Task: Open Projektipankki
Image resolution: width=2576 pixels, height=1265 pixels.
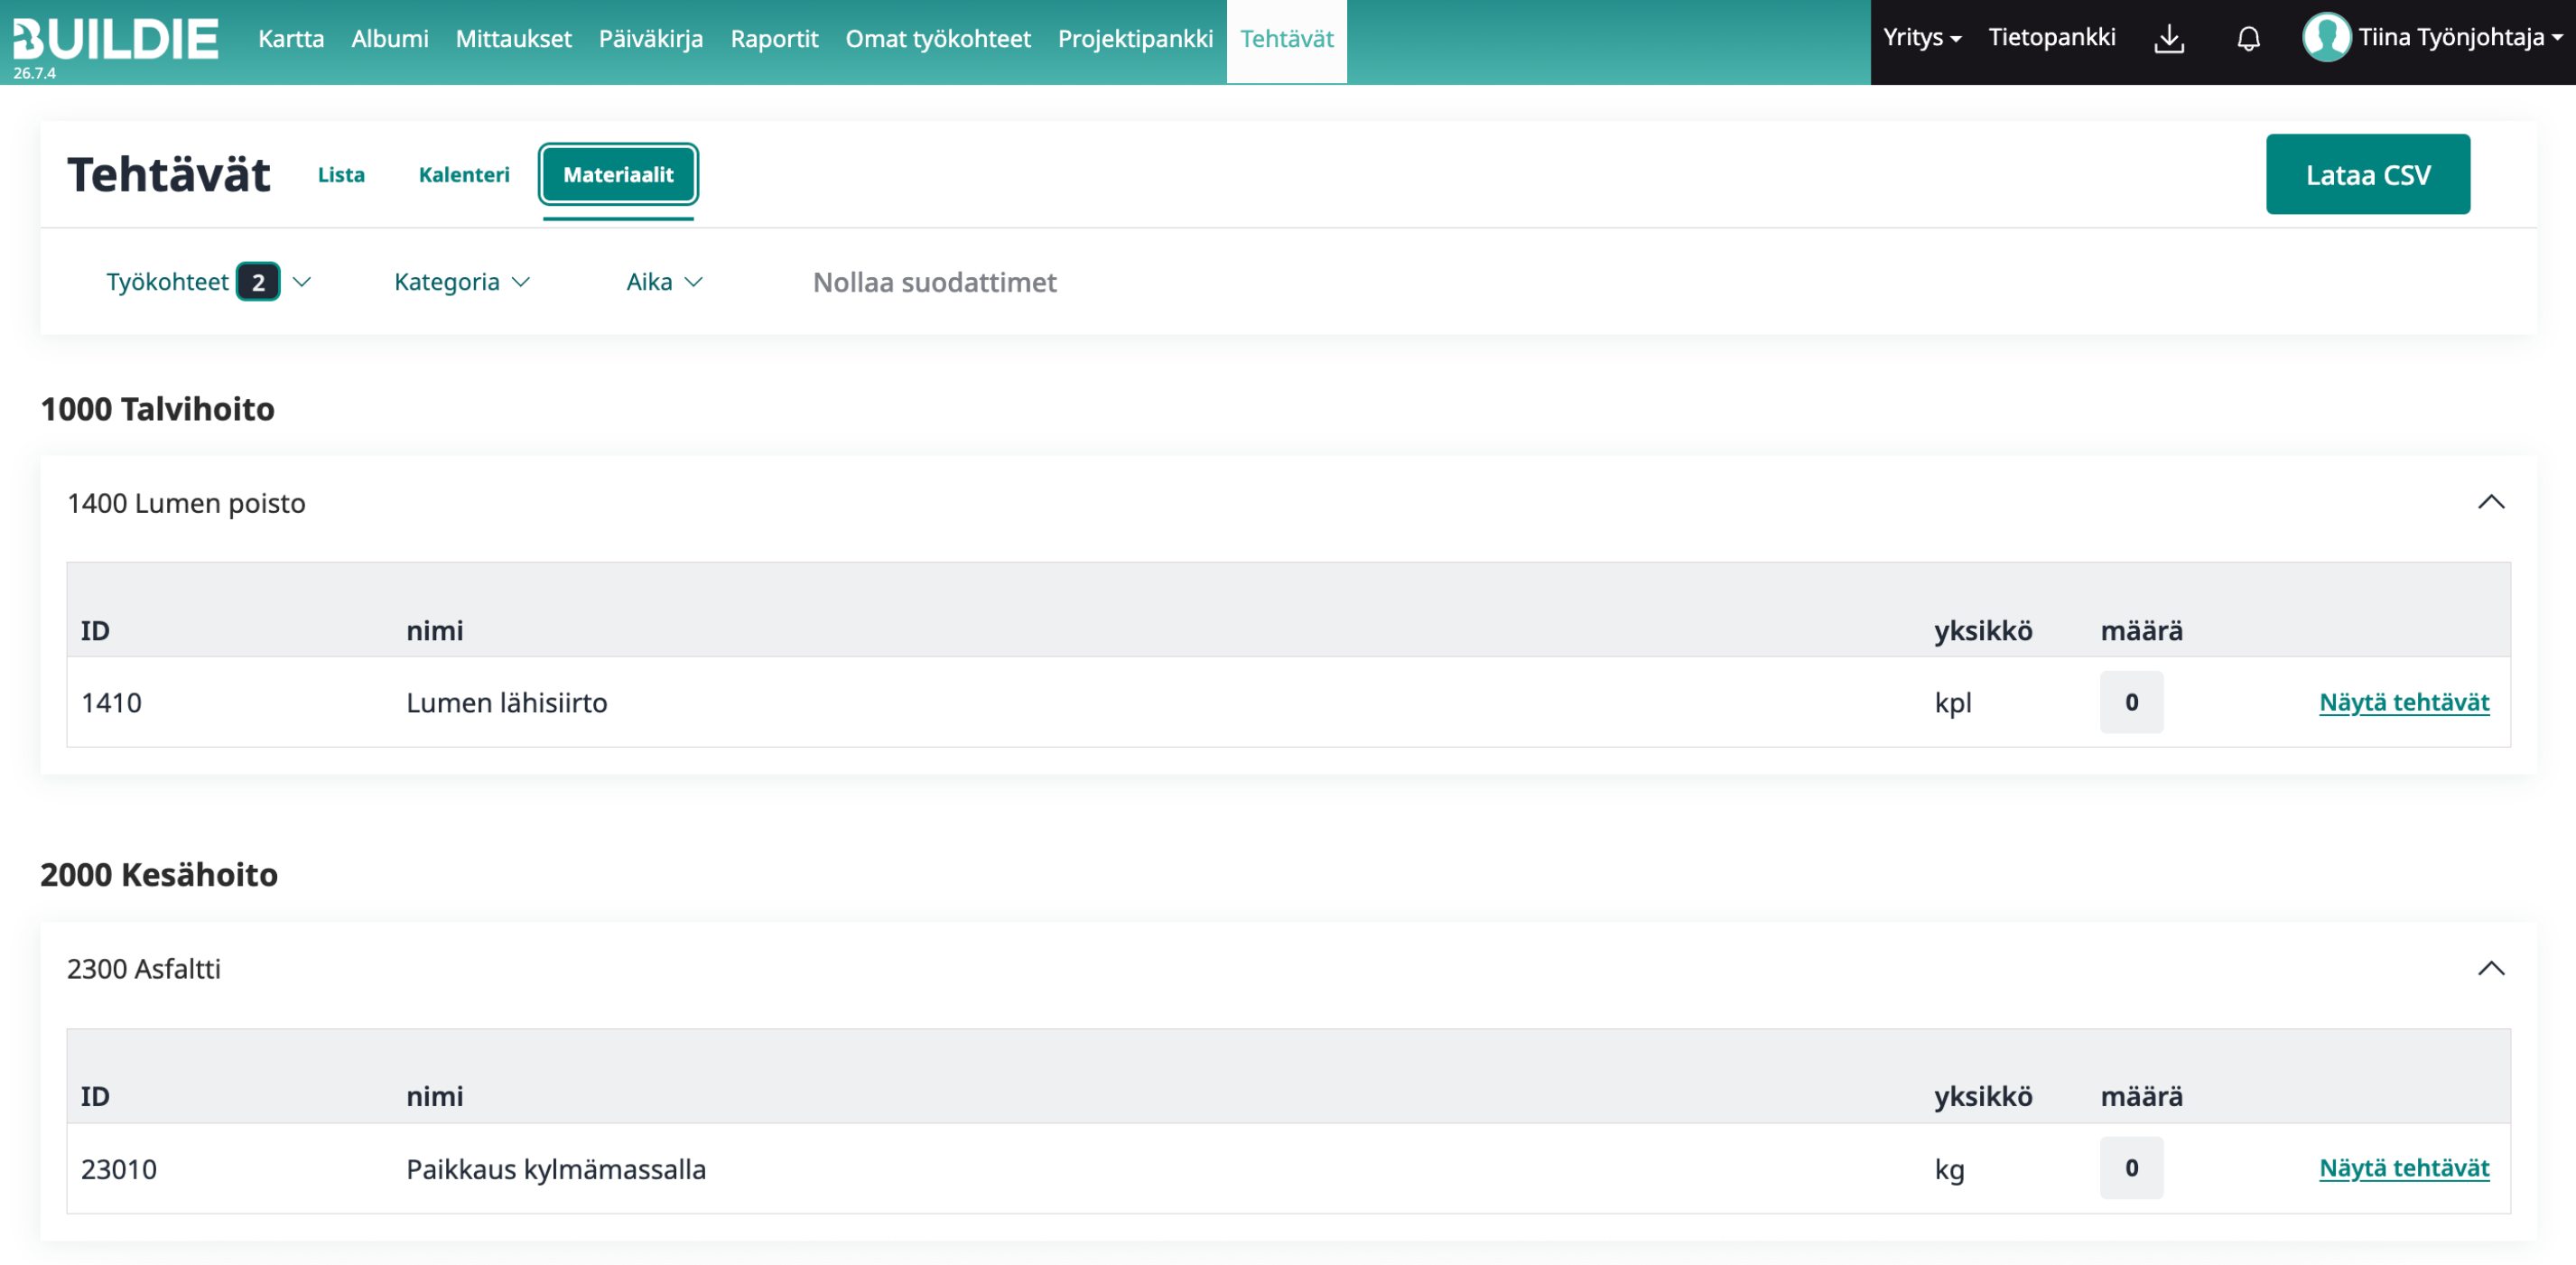Action: (x=1135, y=39)
